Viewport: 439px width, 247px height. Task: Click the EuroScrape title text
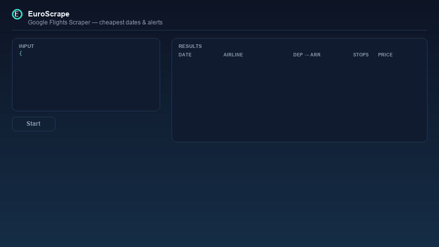click(x=49, y=14)
